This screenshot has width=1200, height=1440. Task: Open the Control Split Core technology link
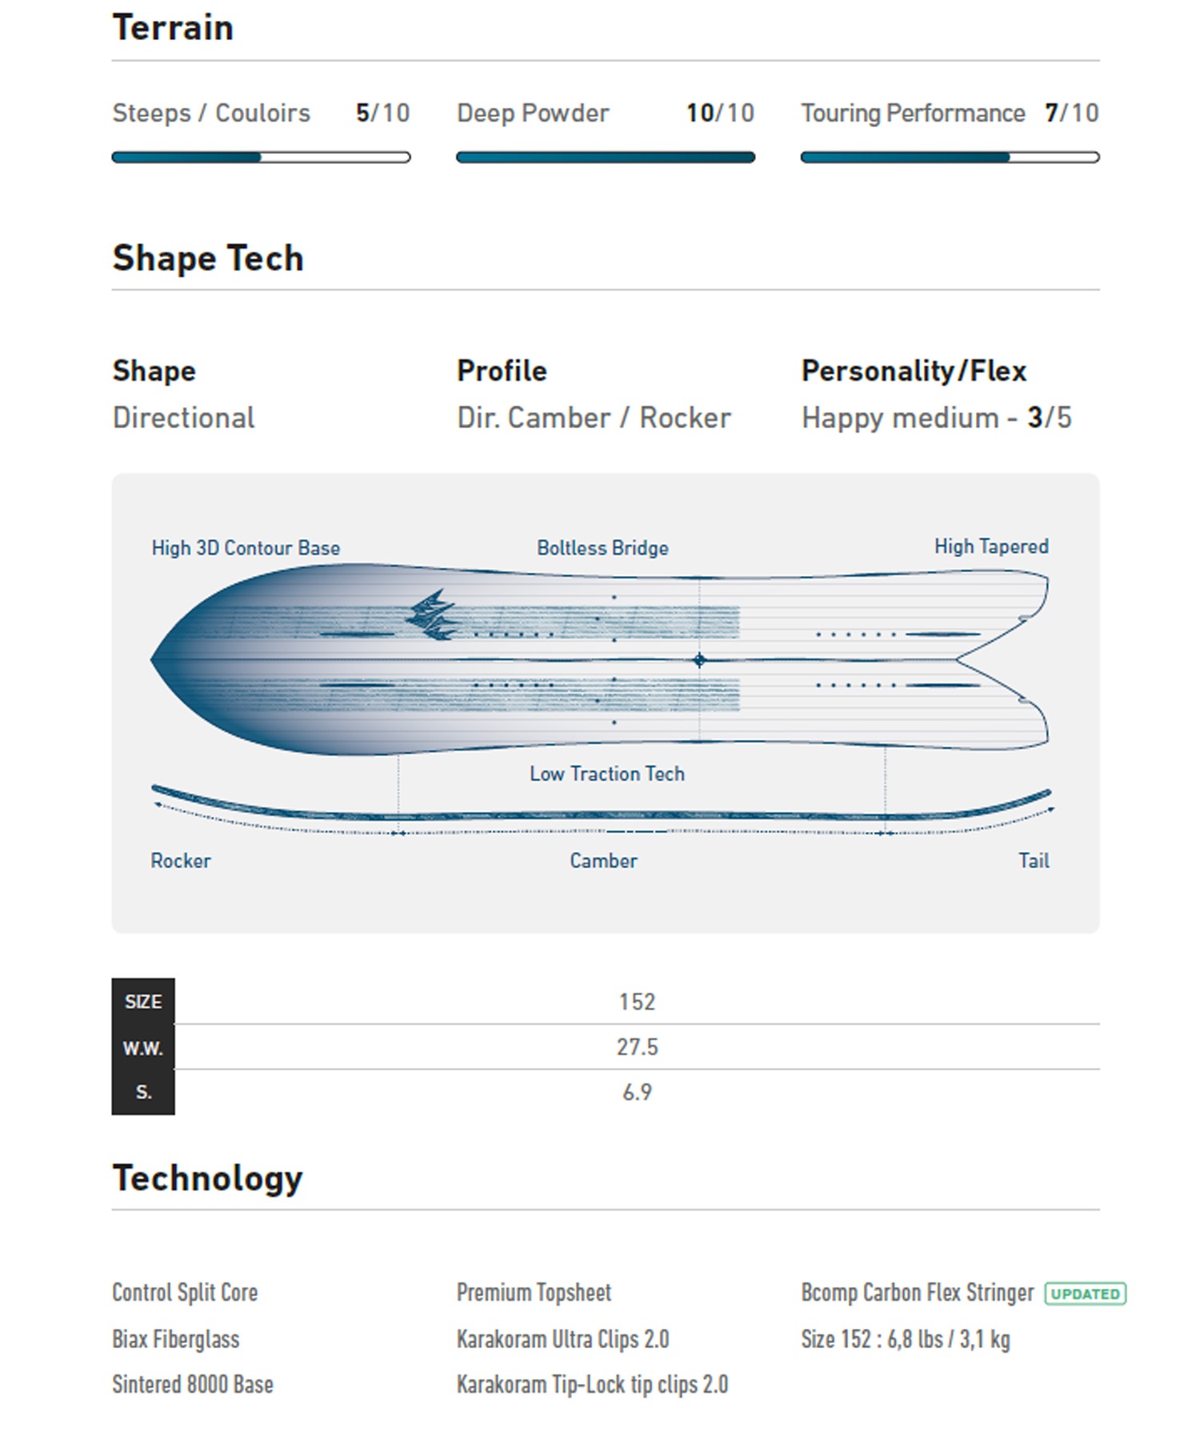[x=185, y=1293]
